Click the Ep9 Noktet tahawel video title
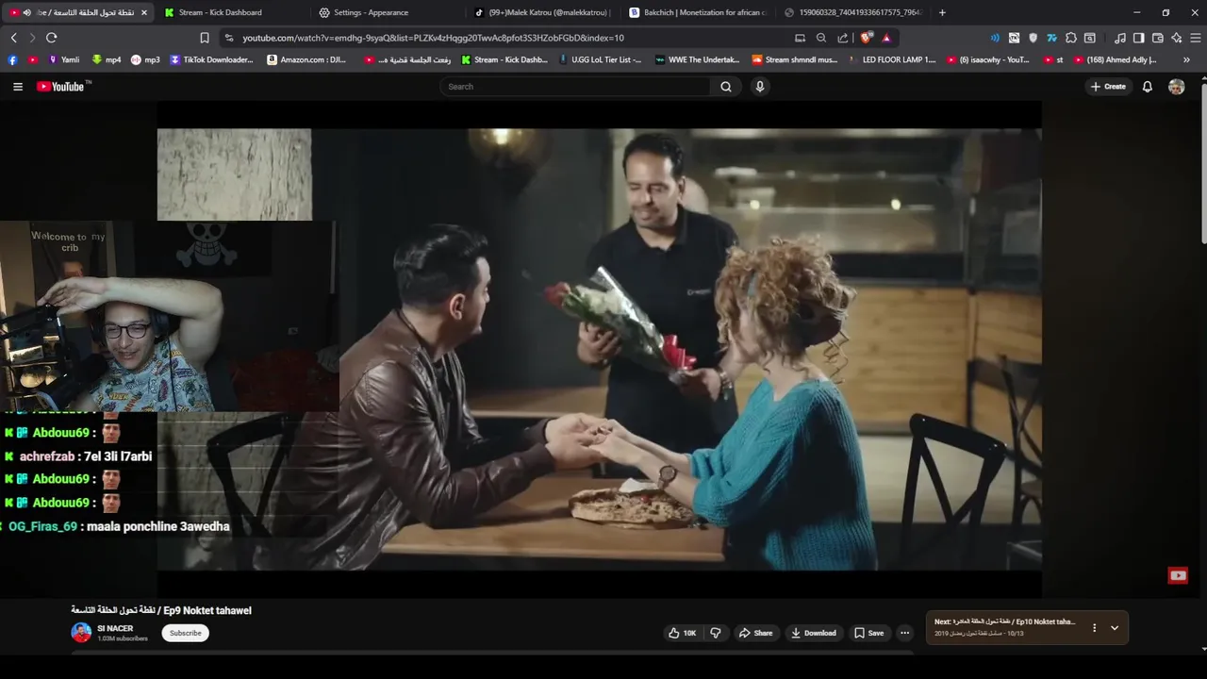 [161, 610]
